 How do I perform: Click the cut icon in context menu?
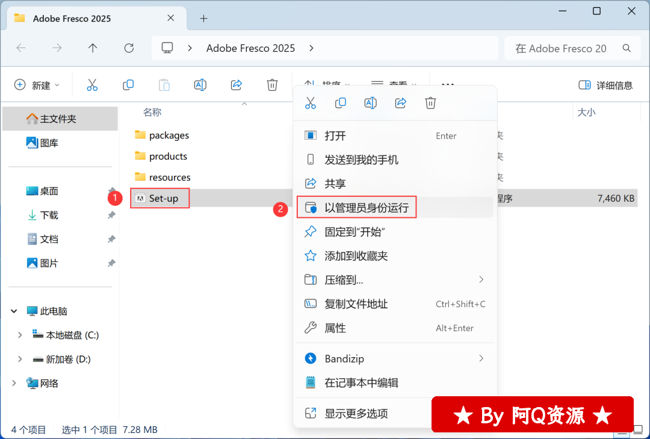coord(311,103)
